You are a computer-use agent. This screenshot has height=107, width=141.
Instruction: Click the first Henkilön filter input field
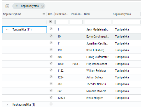click(62, 22)
